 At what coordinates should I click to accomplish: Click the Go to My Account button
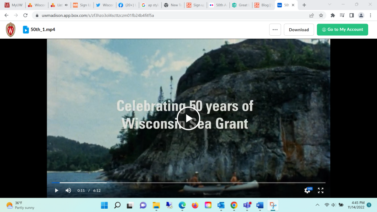coord(342,29)
